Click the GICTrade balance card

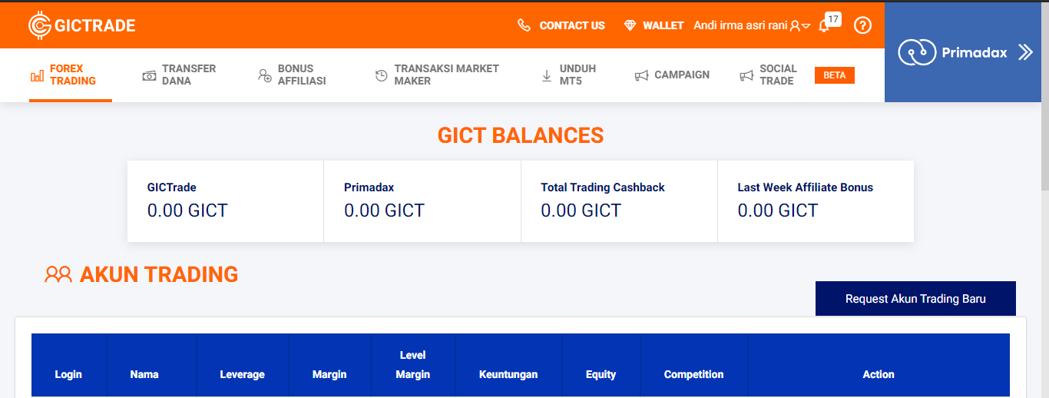point(225,201)
